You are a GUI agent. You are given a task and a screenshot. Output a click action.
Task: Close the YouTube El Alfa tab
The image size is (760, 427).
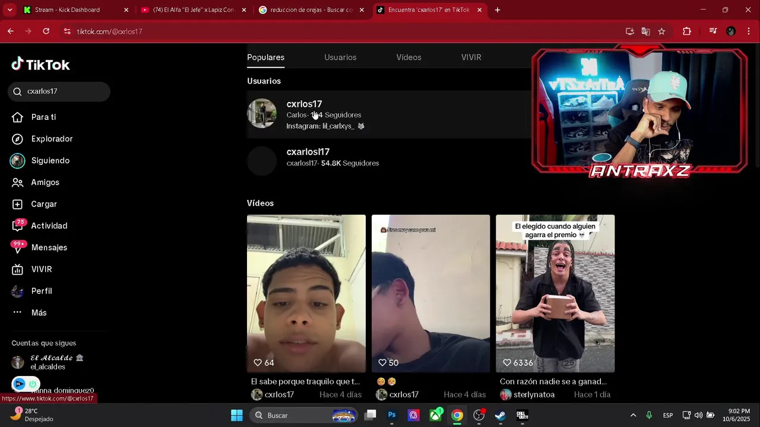click(243, 10)
